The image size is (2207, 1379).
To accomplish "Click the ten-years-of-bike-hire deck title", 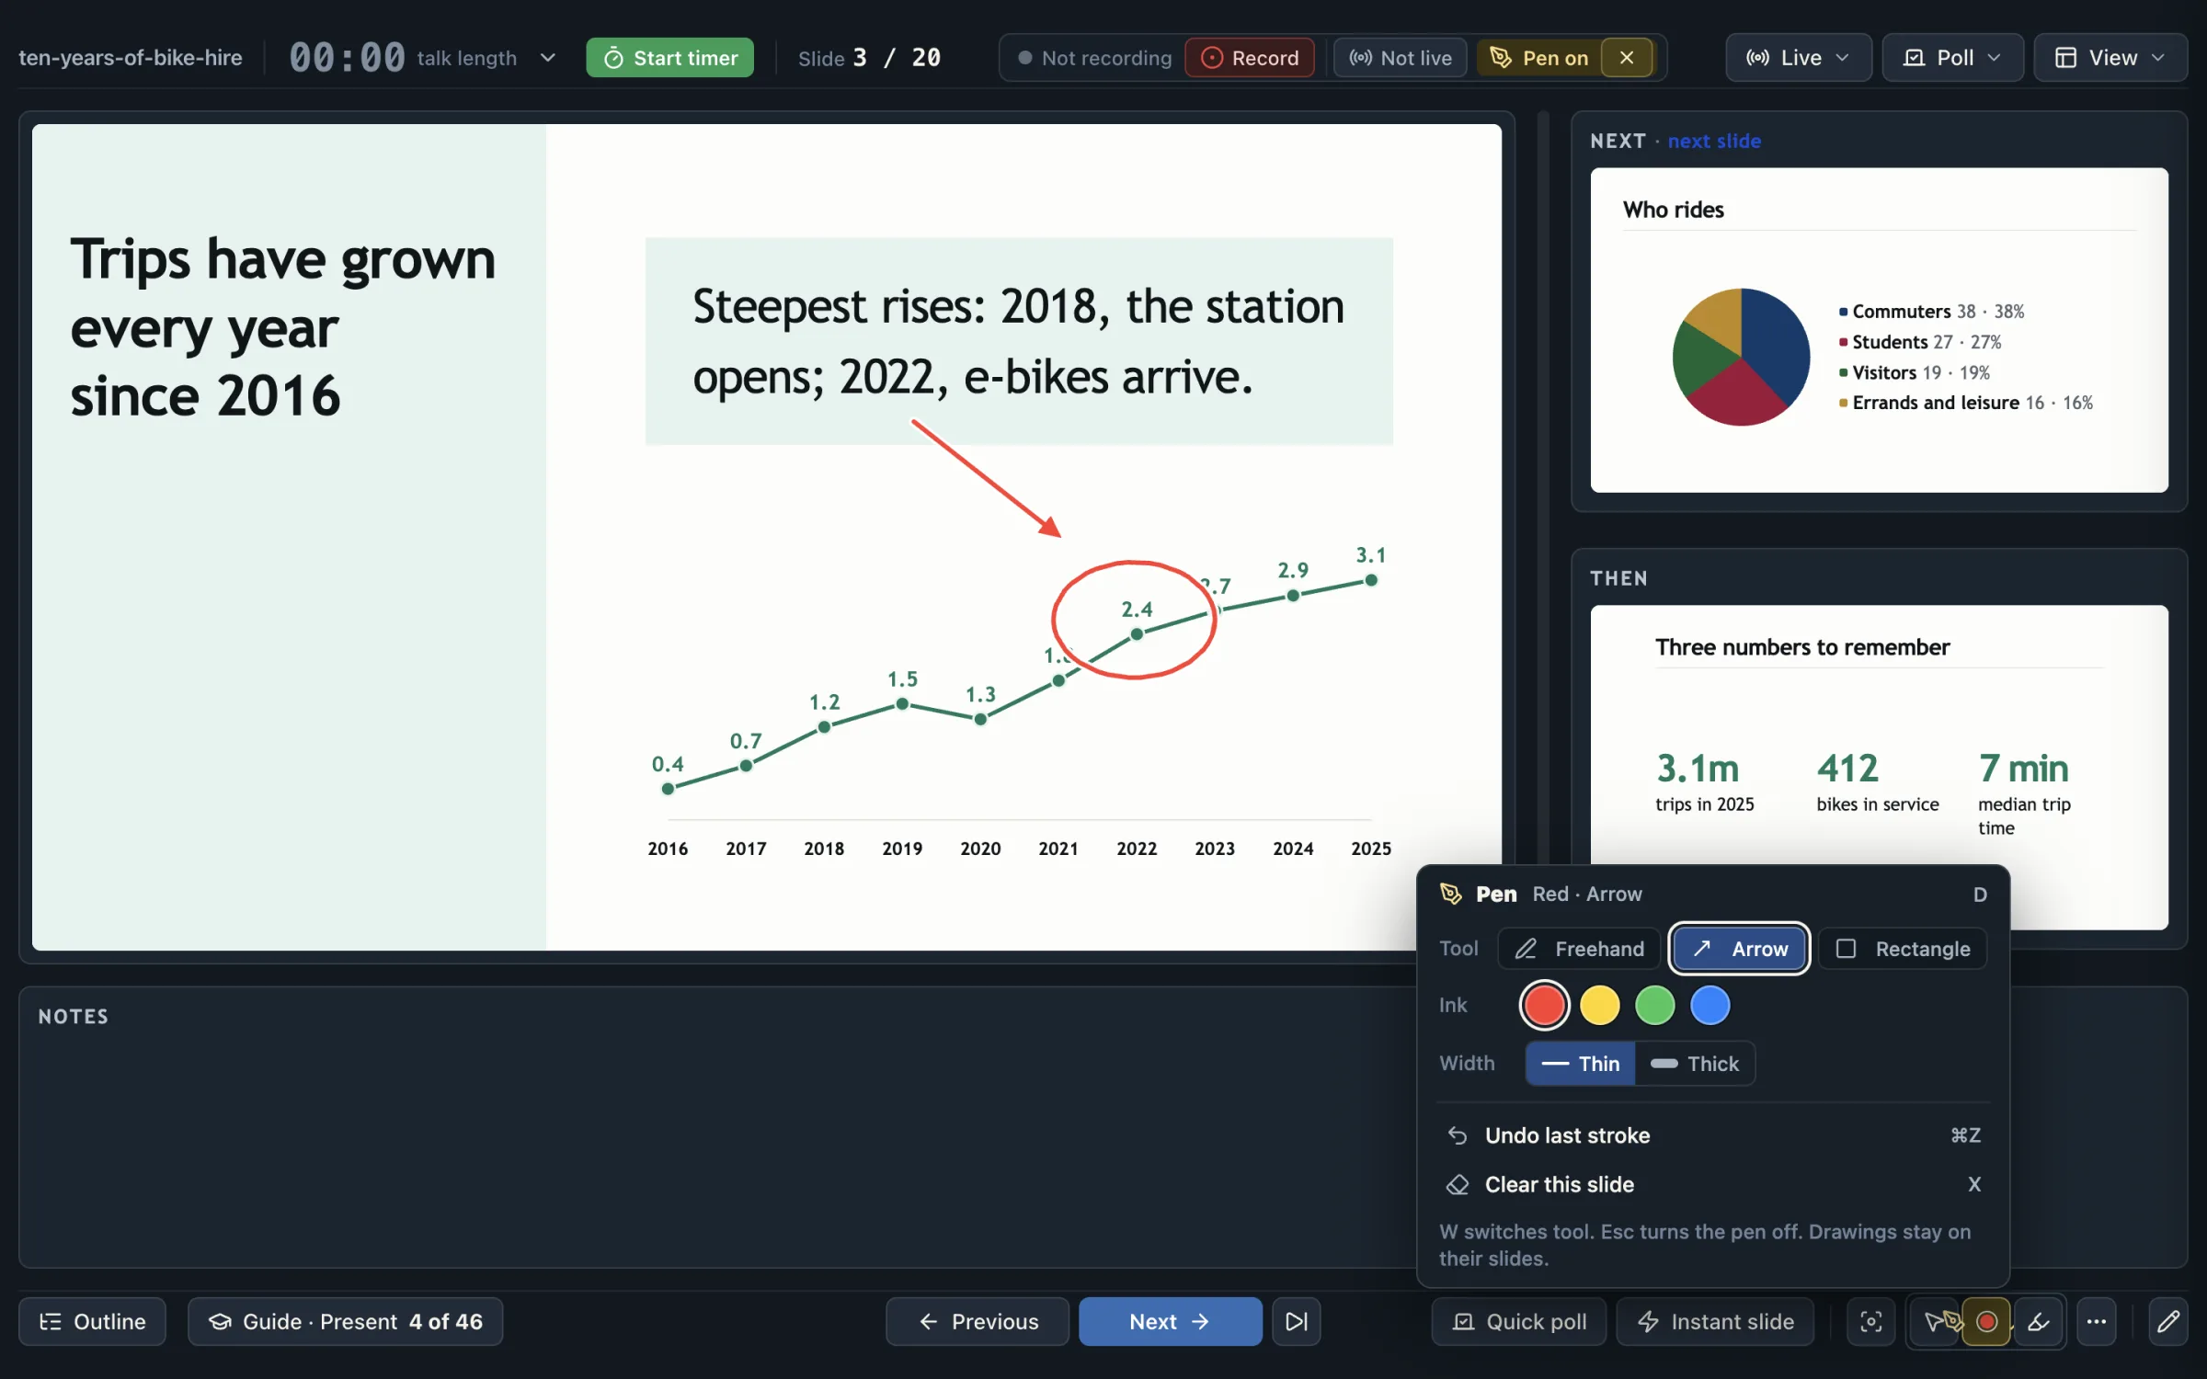I will pos(131,57).
